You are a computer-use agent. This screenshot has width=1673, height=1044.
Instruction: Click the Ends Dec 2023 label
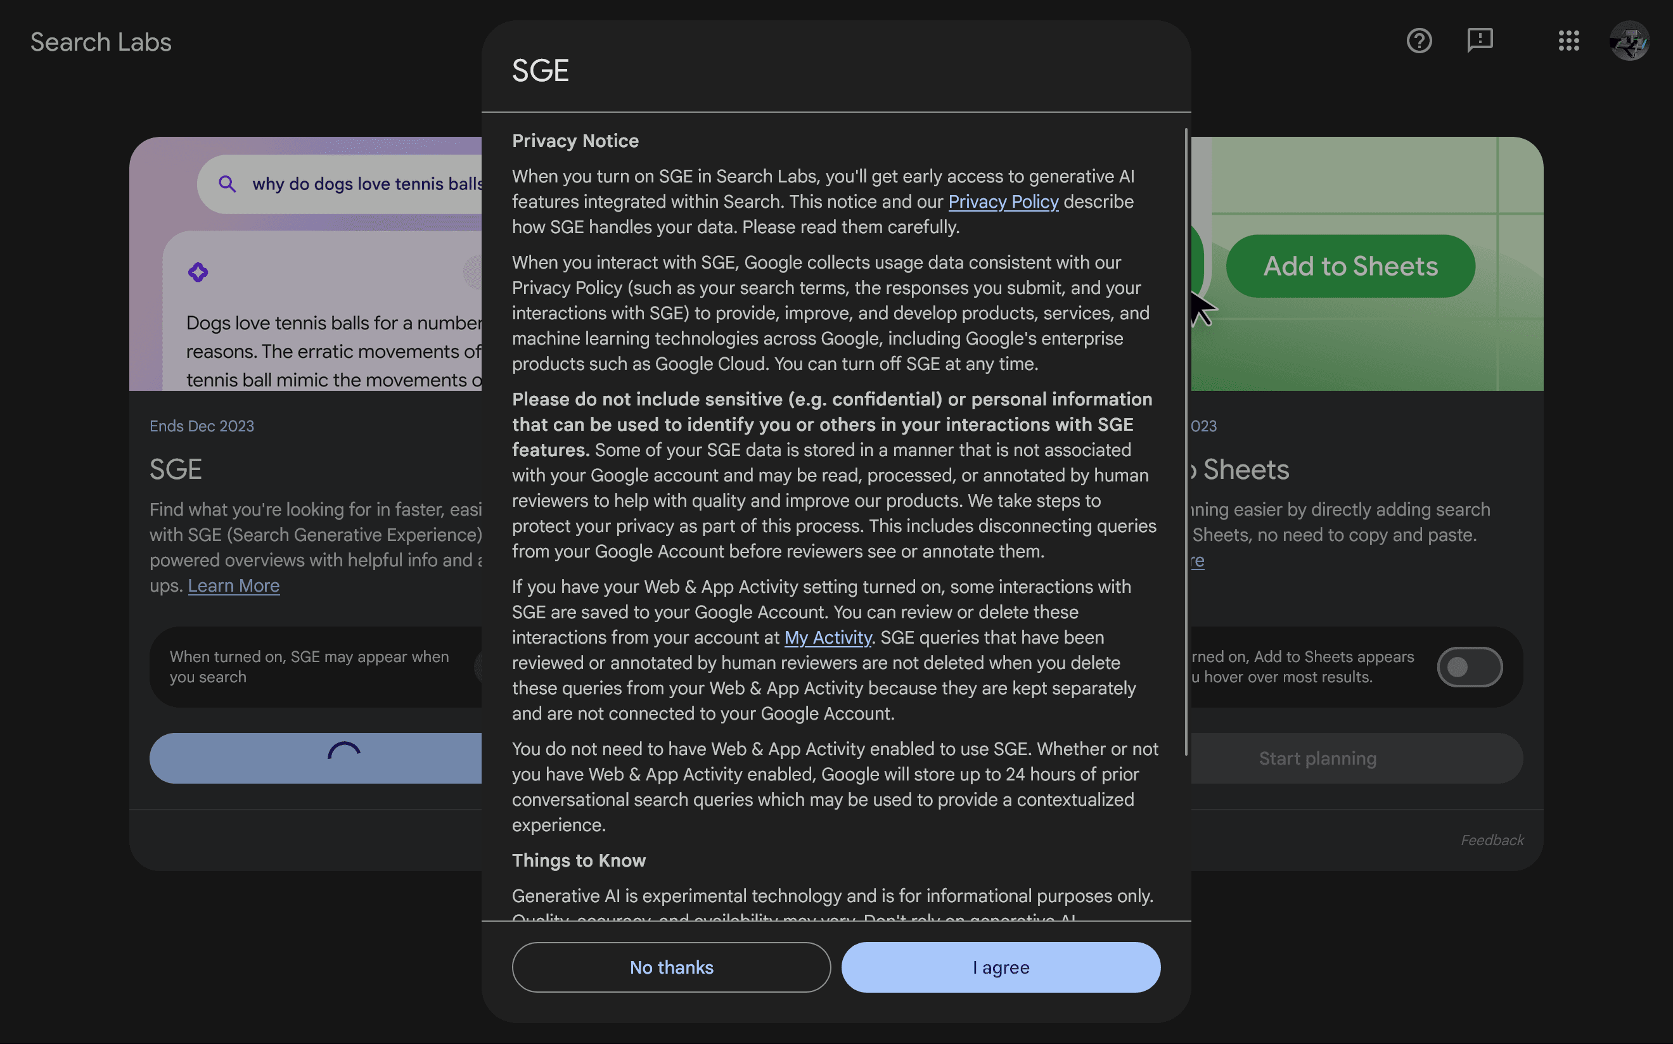(202, 426)
